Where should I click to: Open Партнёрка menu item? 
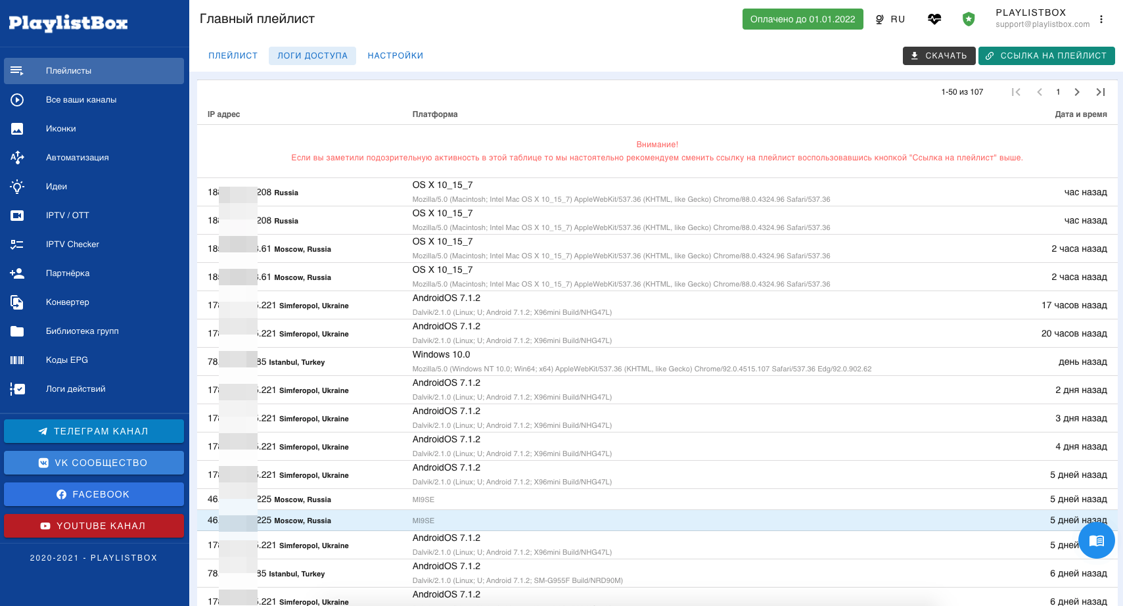[94, 273]
